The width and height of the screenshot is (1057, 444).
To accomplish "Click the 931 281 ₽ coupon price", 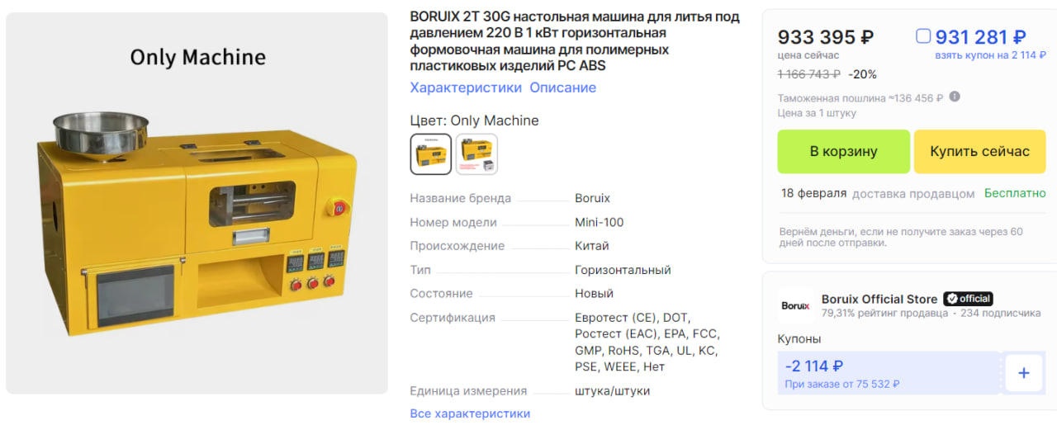I will [980, 37].
